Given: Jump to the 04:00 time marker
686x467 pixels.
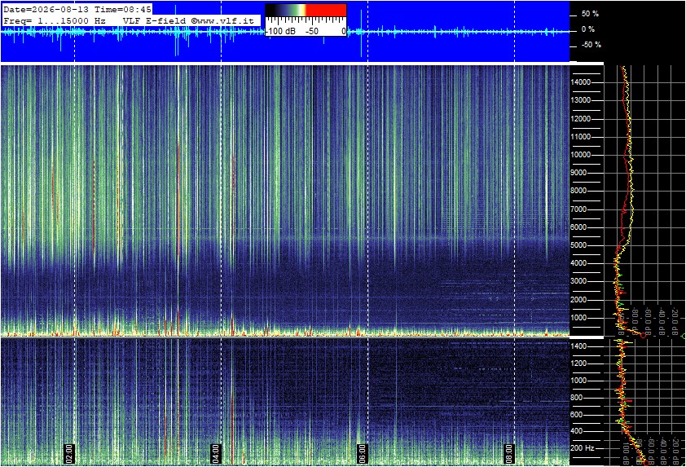Looking at the screenshot, I should [x=216, y=453].
